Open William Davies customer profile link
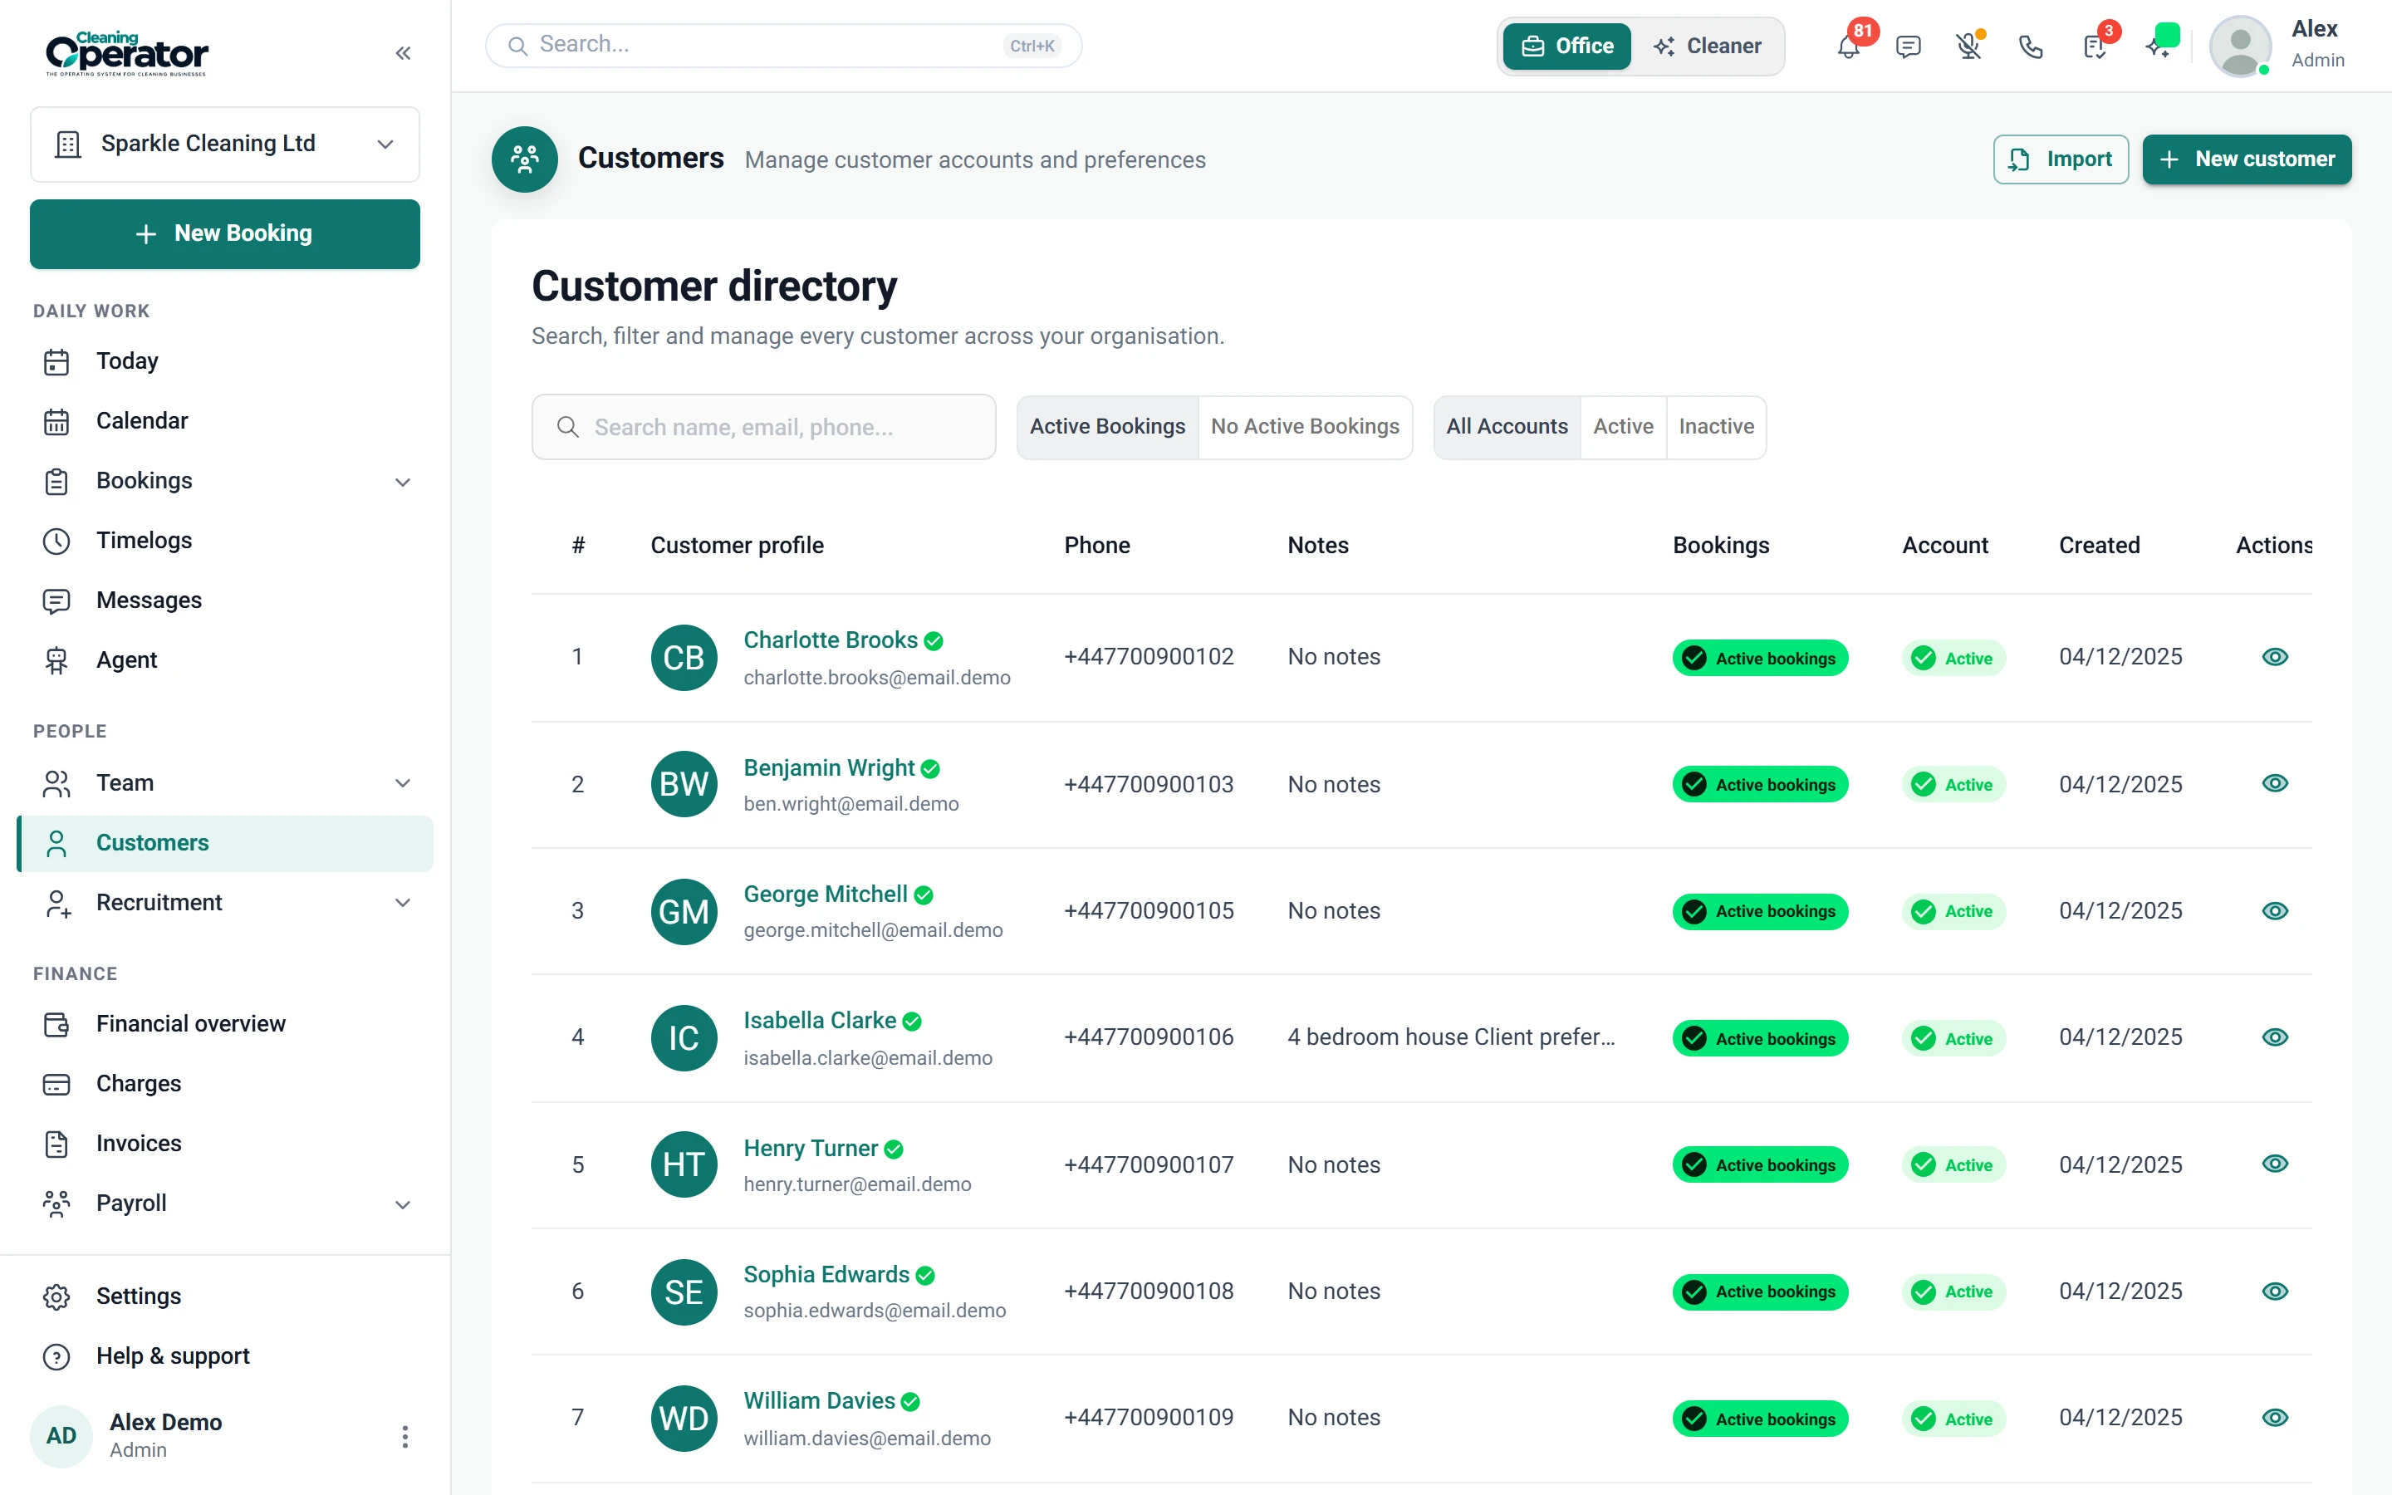 tap(820, 1401)
